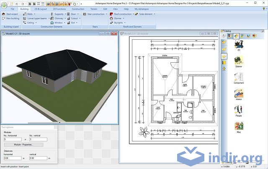Screen dimensions: 268x169
Task: Expand the Roof construction dropdown arrow
Action: pos(133,14)
